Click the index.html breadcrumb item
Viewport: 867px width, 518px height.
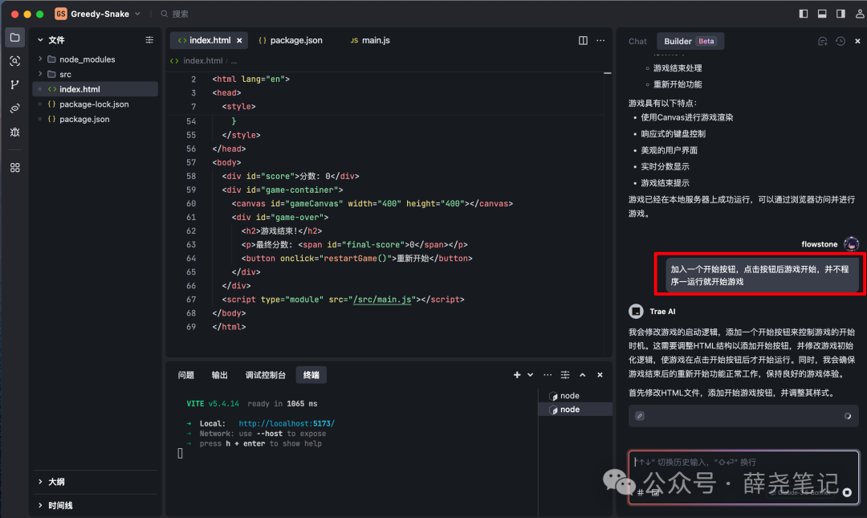pos(203,61)
